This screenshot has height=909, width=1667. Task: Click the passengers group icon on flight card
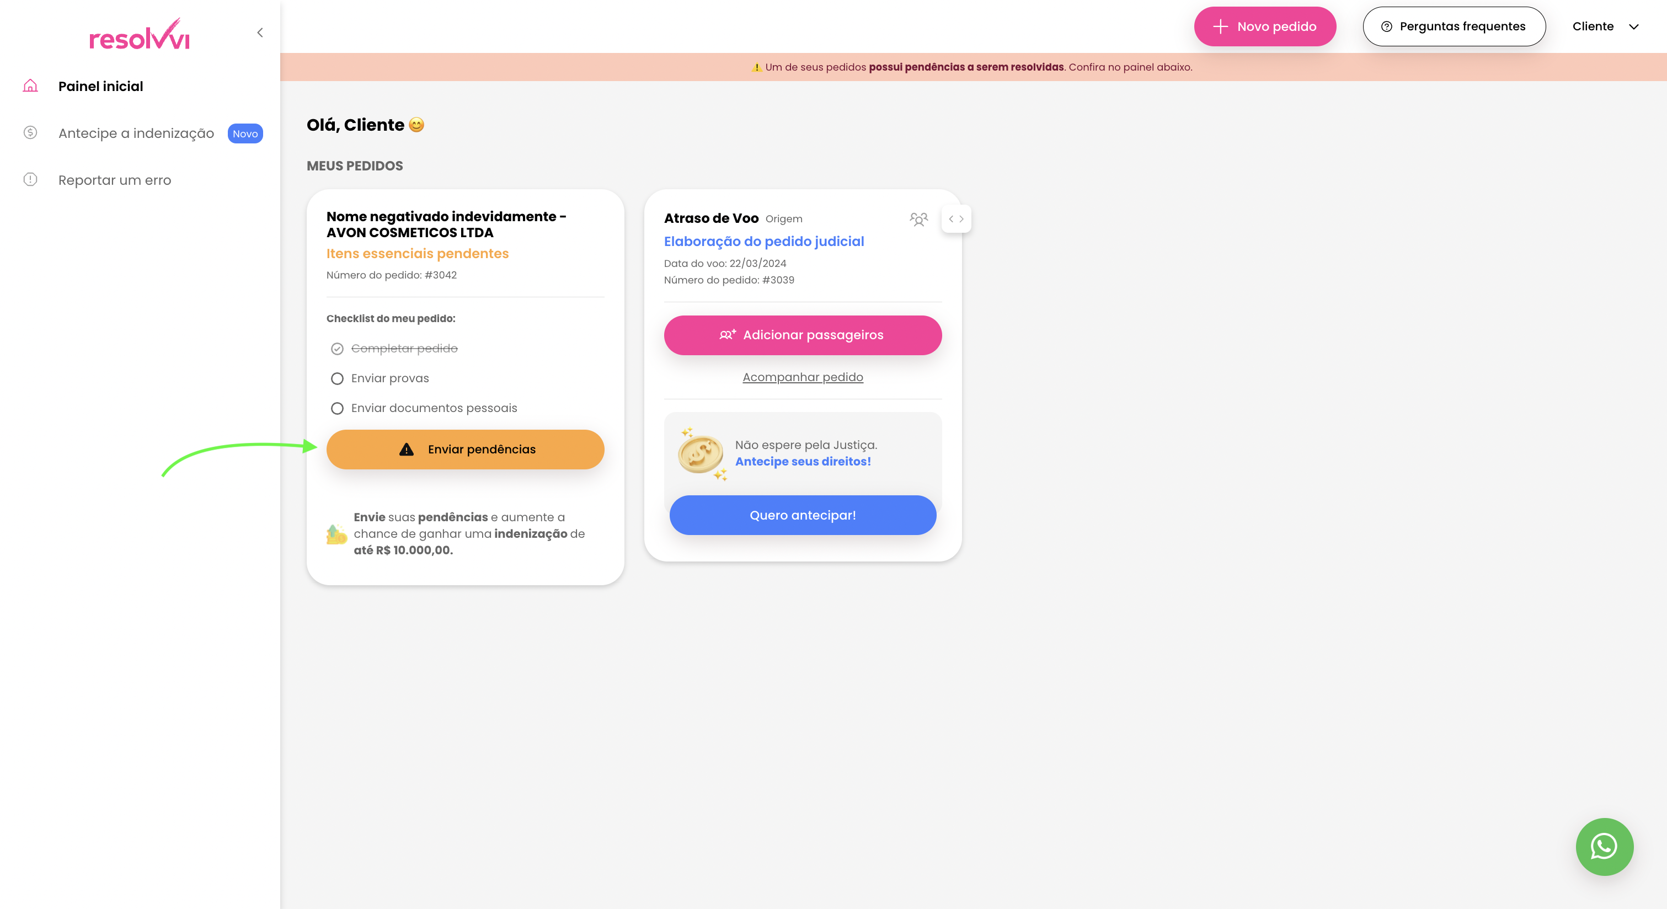point(918,220)
